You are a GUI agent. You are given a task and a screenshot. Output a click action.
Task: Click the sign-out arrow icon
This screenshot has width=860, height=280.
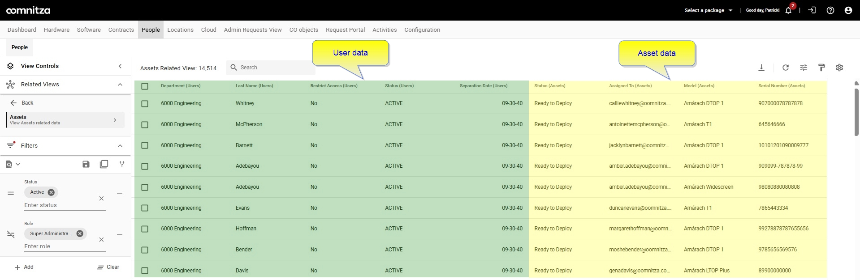click(812, 10)
